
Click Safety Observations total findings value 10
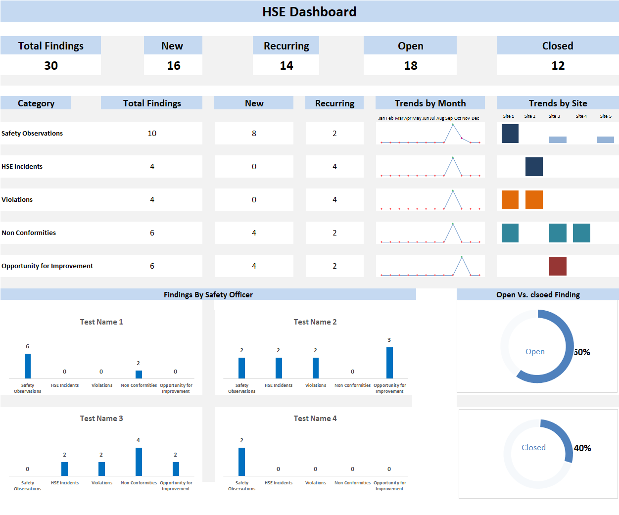(x=152, y=133)
